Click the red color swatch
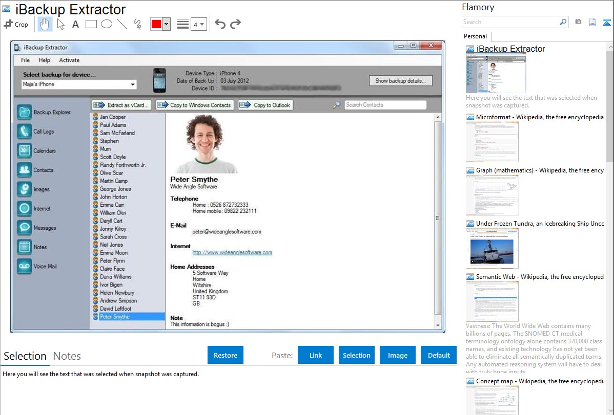This screenshot has height=415, width=614. (x=156, y=24)
